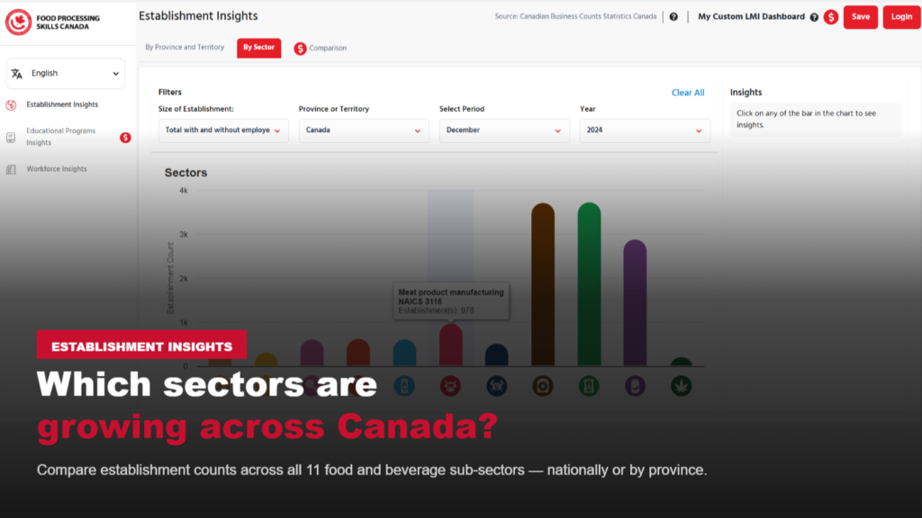This screenshot has height=518, width=922.
Task: Open the Year dropdown showing 2024
Action: tap(645, 130)
